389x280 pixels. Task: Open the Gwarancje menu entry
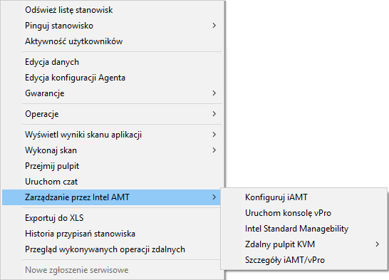pyautogui.click(x=111, y=93)
